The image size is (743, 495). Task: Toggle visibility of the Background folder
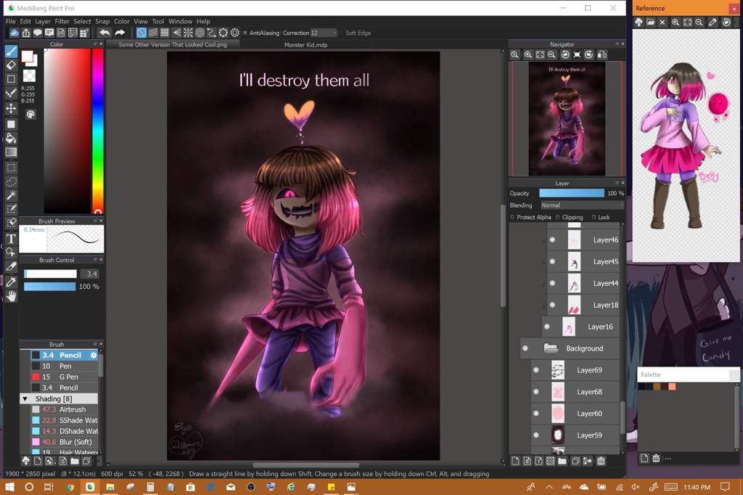(525, 348)
